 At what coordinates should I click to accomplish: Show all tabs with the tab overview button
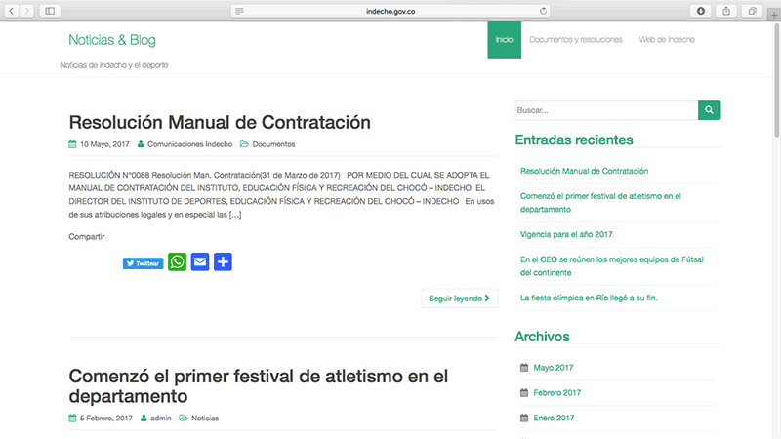point(752,11)
